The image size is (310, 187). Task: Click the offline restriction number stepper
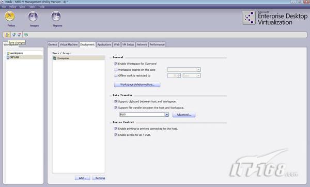click(179, 76)
